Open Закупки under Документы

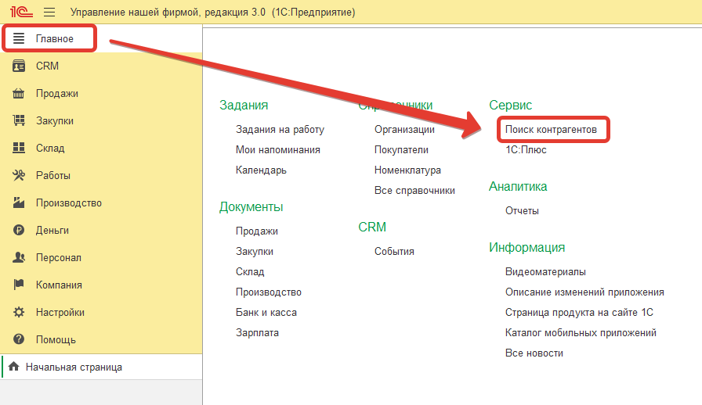click(x=255, y=252)
